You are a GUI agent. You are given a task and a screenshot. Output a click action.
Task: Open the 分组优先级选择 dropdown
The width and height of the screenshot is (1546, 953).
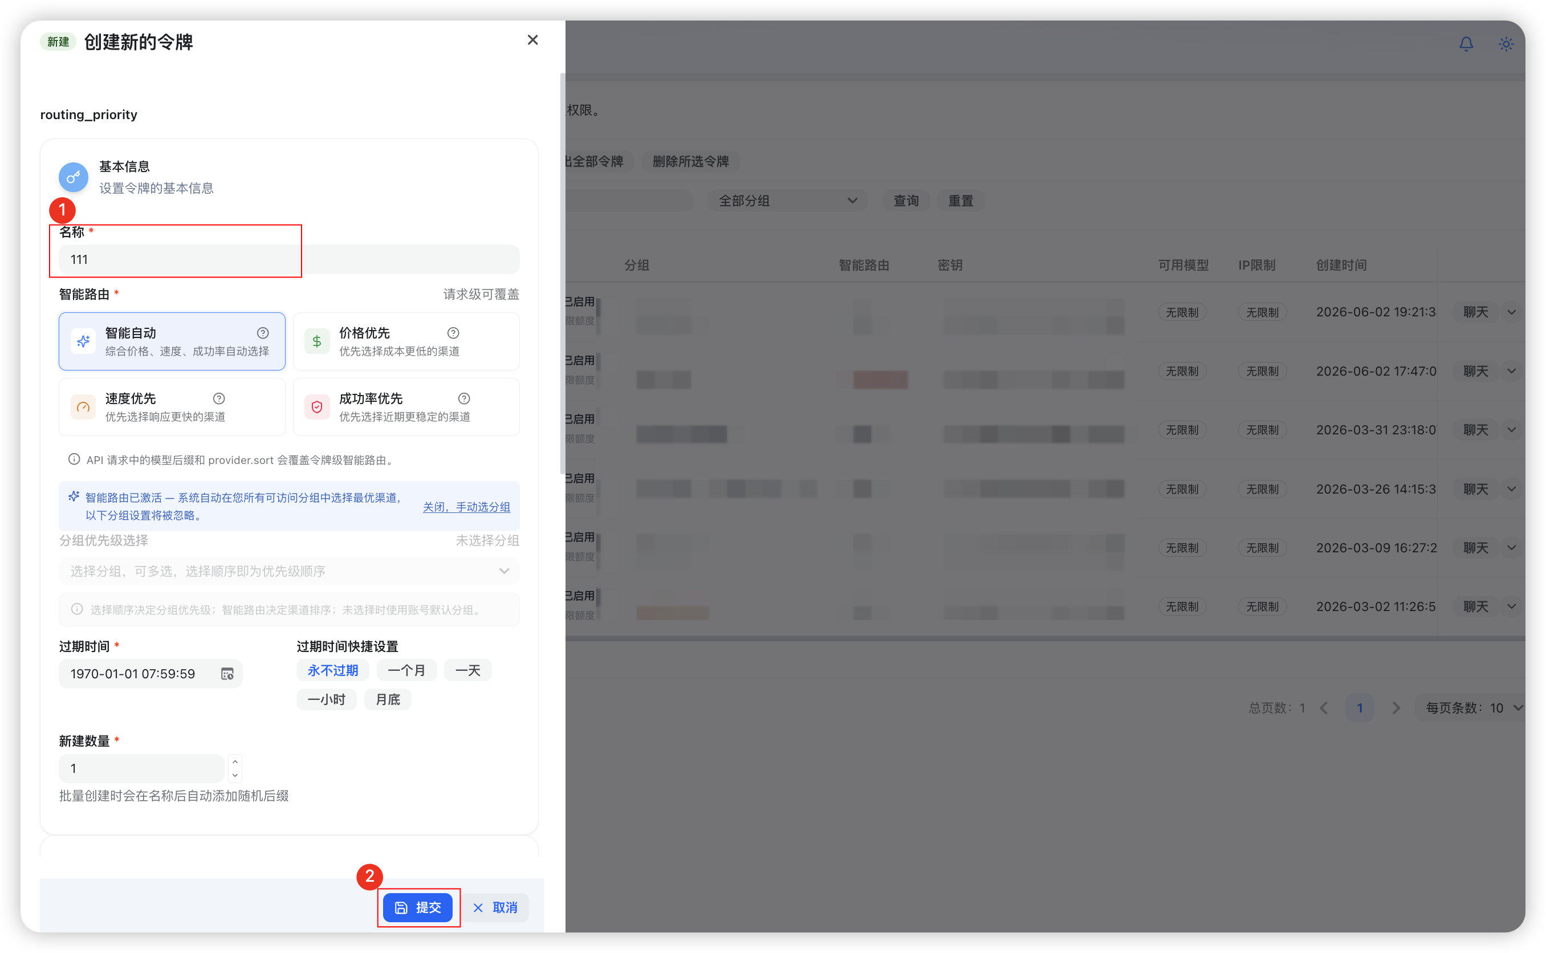(x=289, y=571)
